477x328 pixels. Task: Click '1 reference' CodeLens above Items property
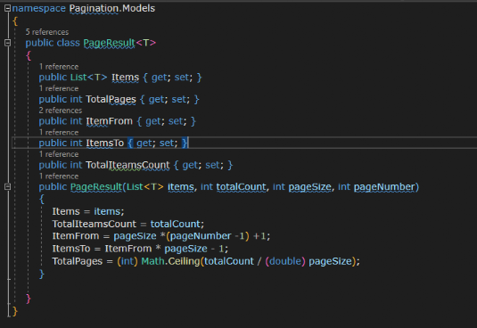(59, 67)
